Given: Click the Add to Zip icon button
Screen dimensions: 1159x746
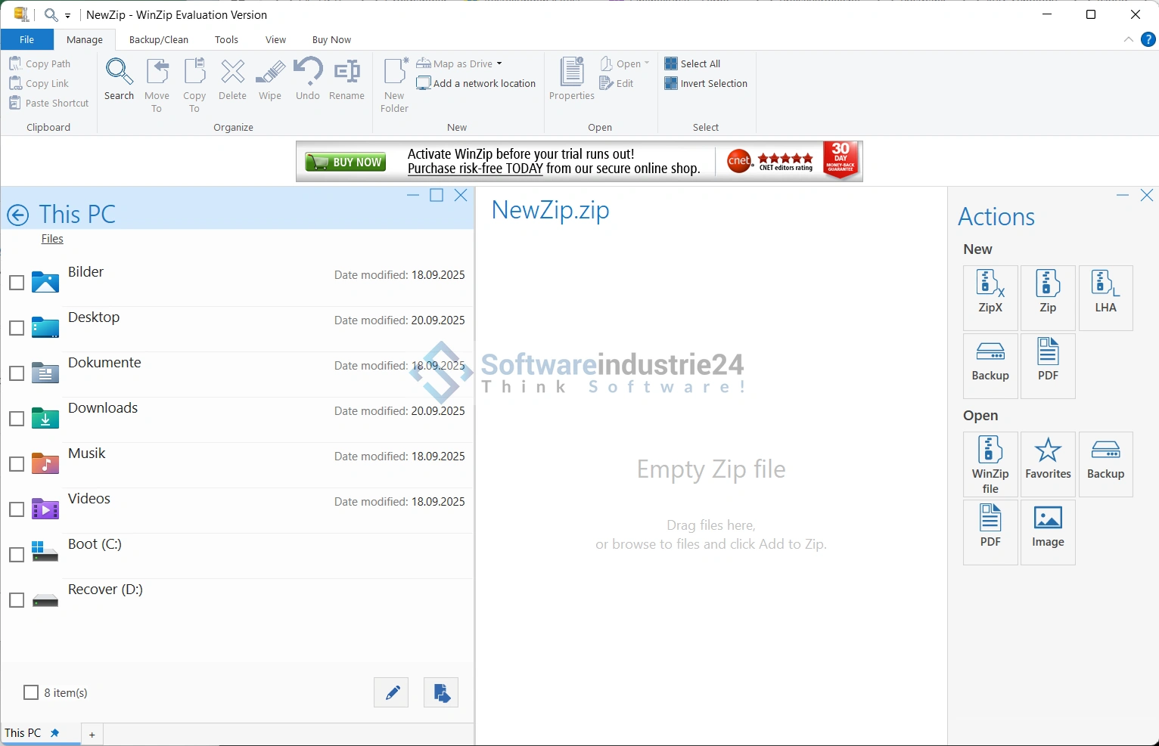Looking at the screenshot, I should click(x=441, y=692).
